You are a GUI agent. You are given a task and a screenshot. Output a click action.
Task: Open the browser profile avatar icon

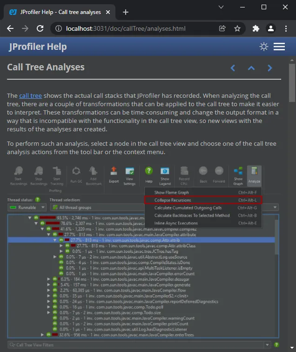point(271,28)
